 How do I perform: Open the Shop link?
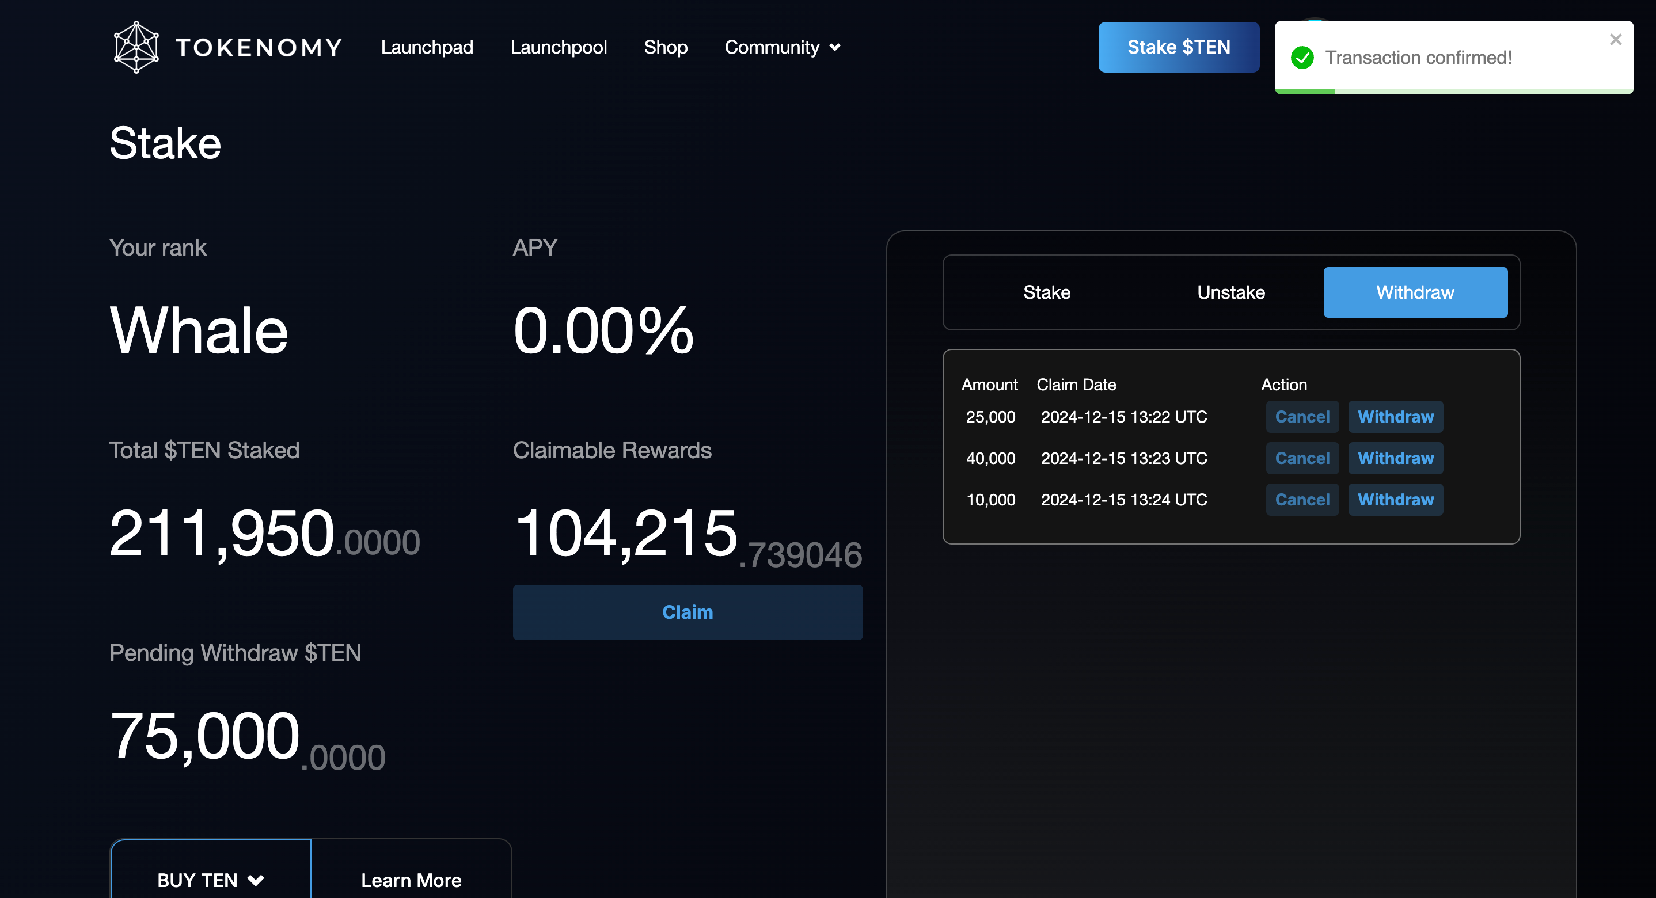point(666,47)
